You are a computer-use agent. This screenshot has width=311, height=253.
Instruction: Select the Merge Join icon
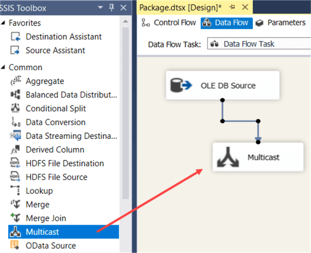[x=15, y=218]
